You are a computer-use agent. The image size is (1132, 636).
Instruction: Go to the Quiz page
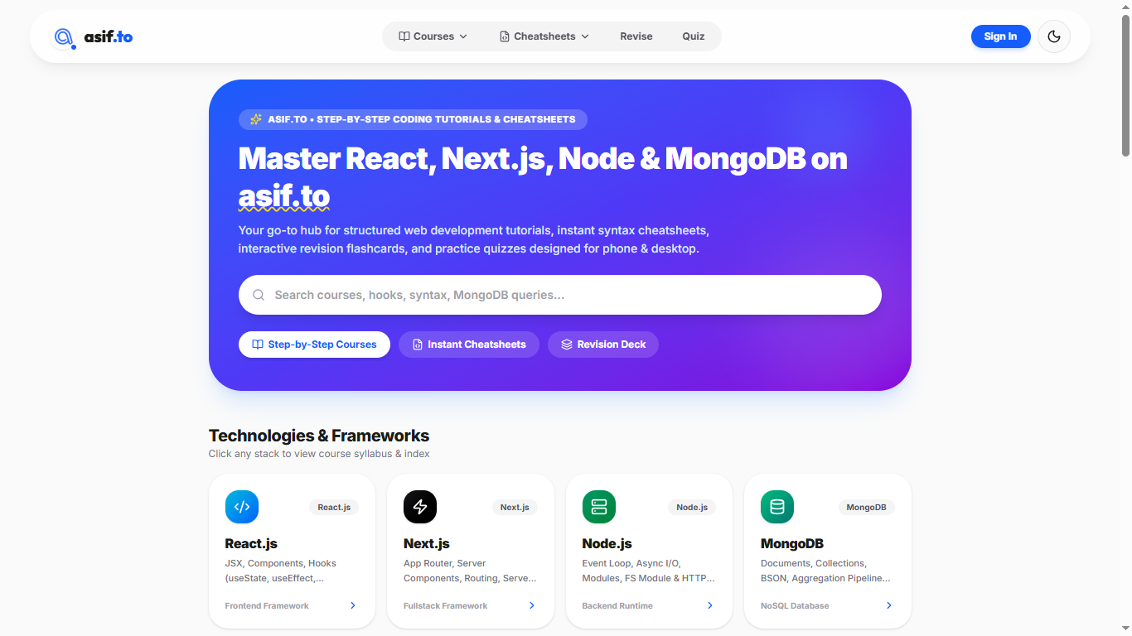click(694, 36)
